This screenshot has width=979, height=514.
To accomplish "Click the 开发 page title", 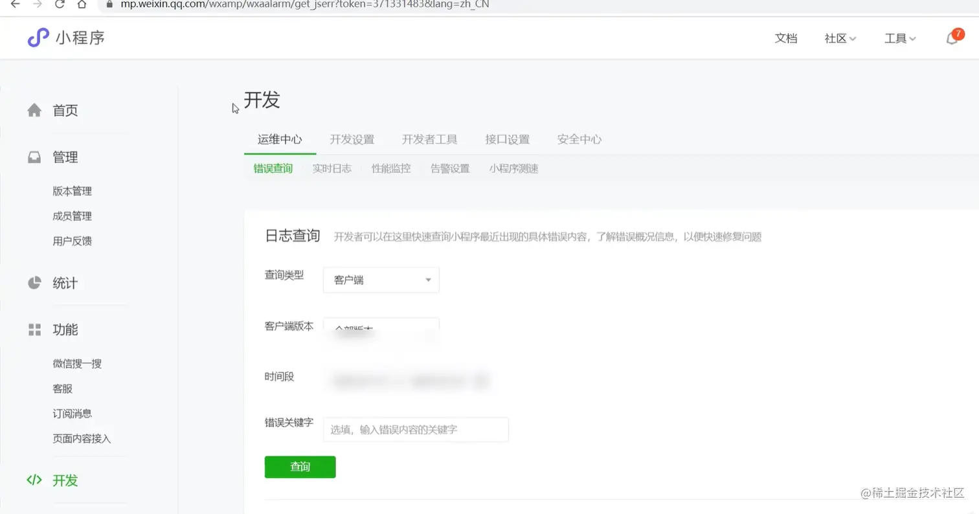I will (262, 100).
